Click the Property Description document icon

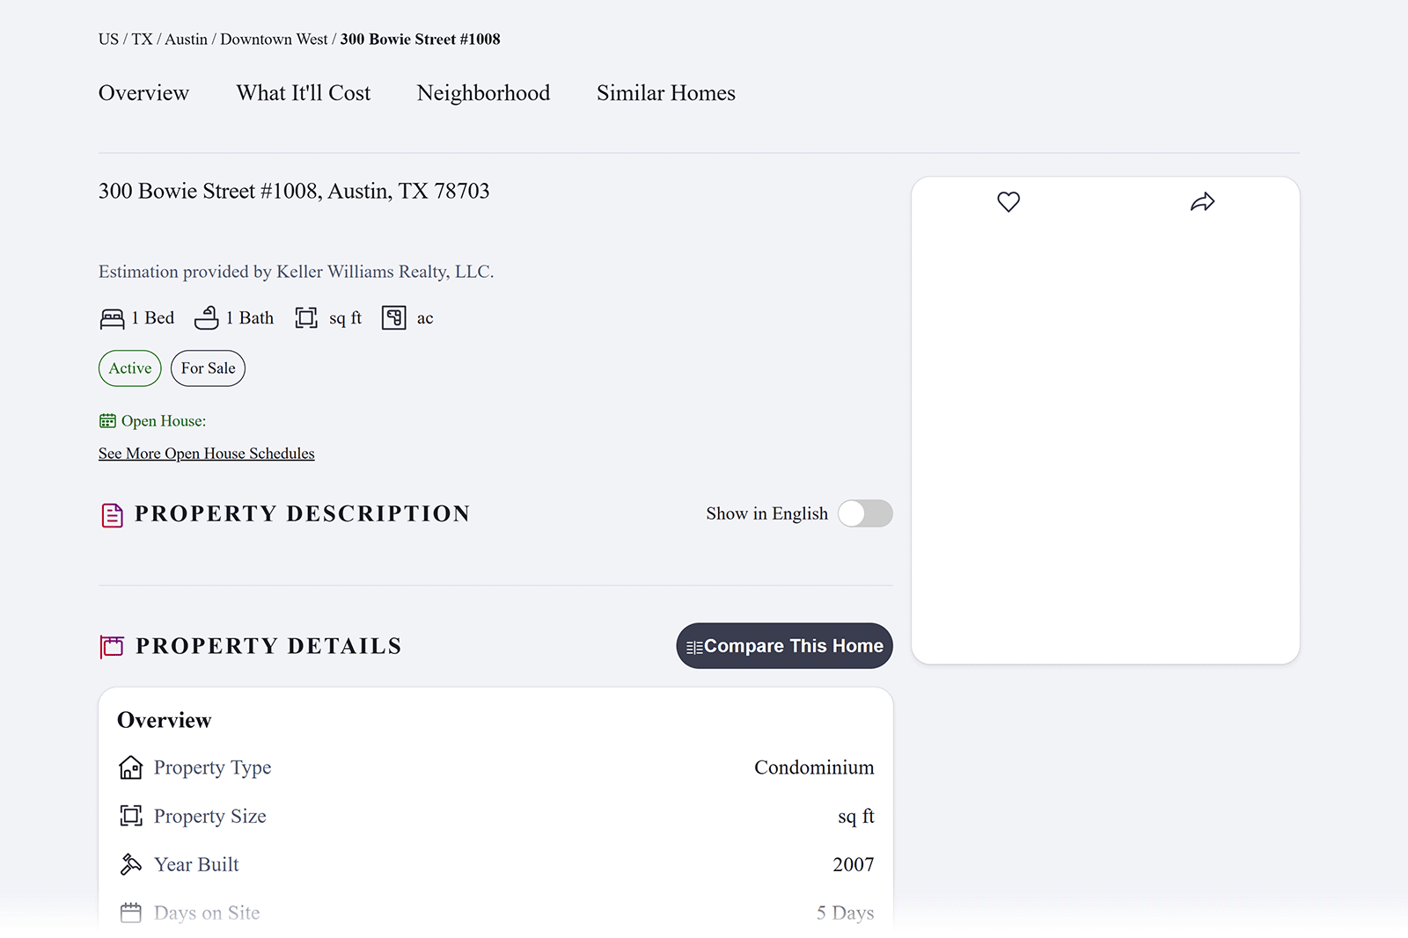(x=111, y=514)
